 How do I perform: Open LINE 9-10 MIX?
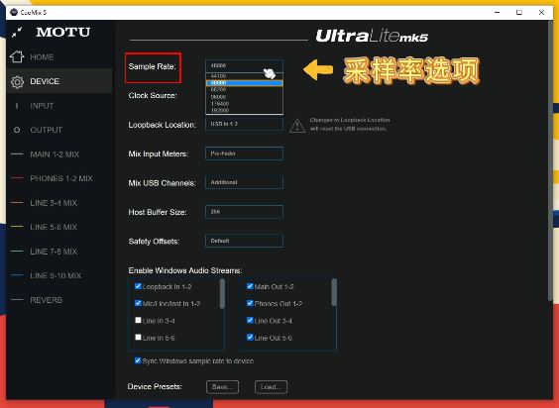(x=56, y=276)
